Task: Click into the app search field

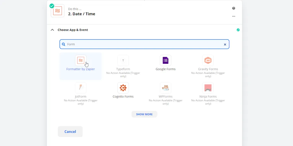Action: [144, 44]
